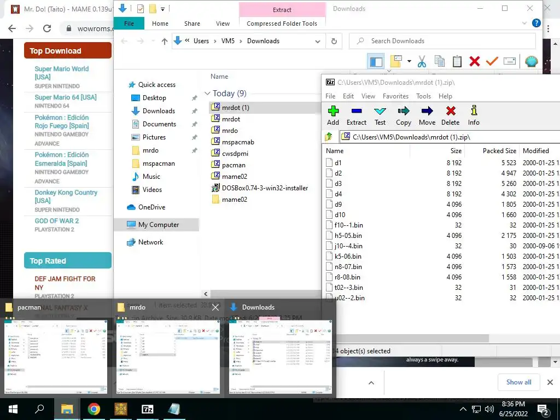Viewport: 560px width, 420px height.
Task: Collapse the Today (9) group
Action: tap(207, 93)
